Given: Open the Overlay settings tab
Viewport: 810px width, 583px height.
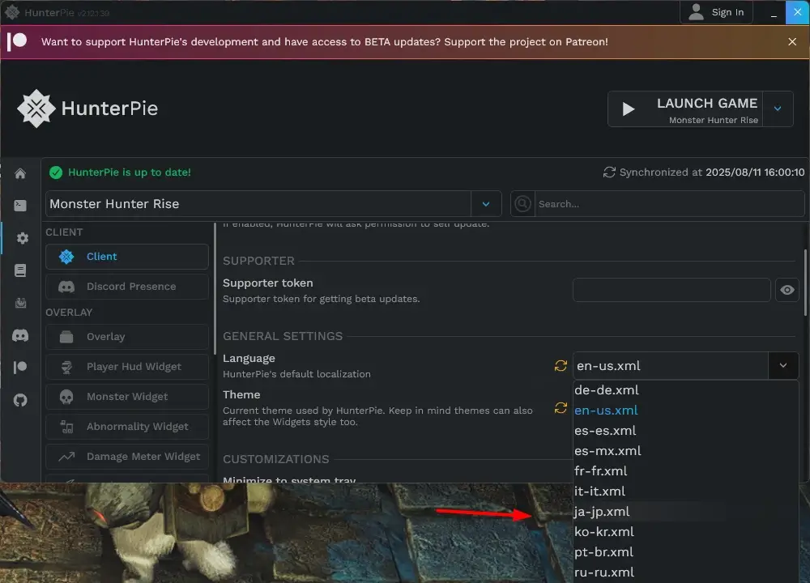Looking at the screenshot, I should pos(127,337).
